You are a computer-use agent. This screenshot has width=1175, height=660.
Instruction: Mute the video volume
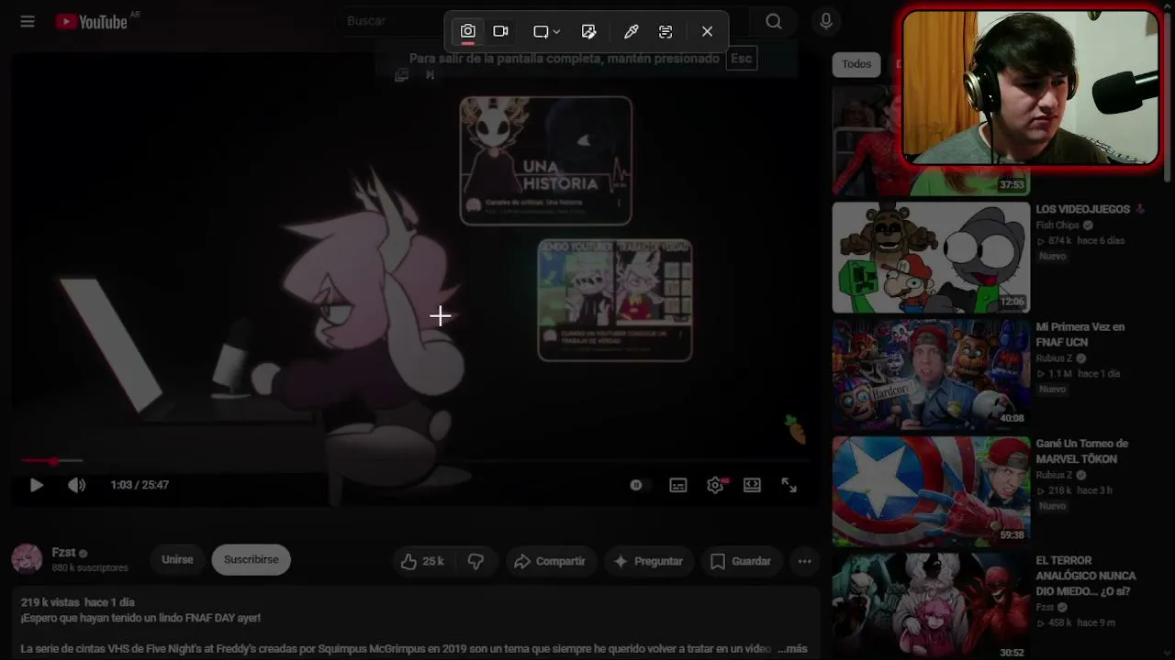76,485
